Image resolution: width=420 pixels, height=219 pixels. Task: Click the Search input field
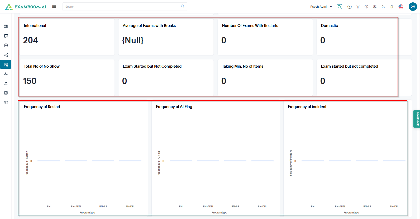(121, 7)
